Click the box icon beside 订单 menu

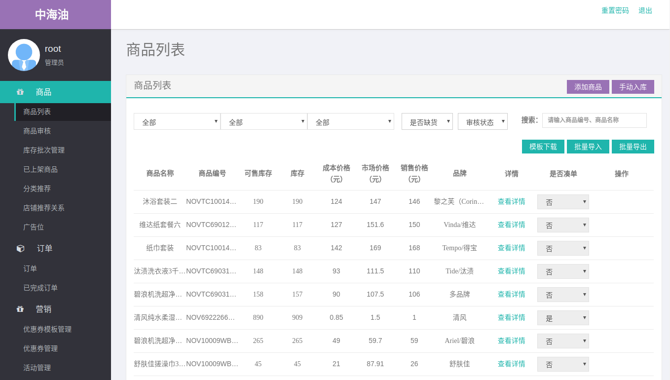20,248
